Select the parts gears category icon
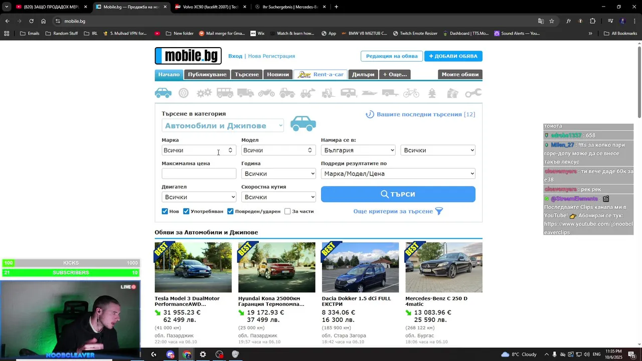 click(x=204, y=93)
